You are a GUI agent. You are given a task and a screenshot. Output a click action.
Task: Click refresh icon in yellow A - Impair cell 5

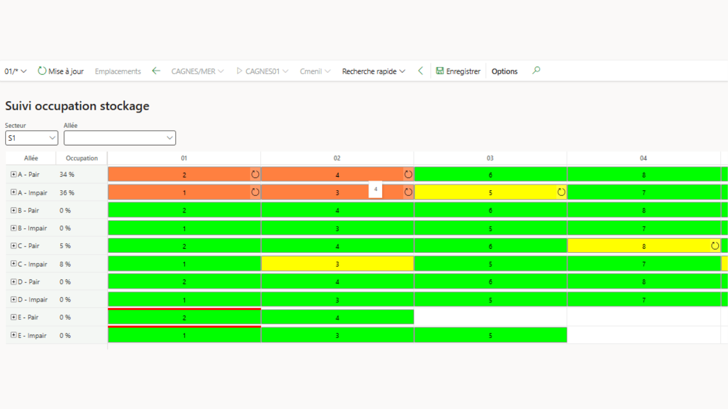coord(561,192)
